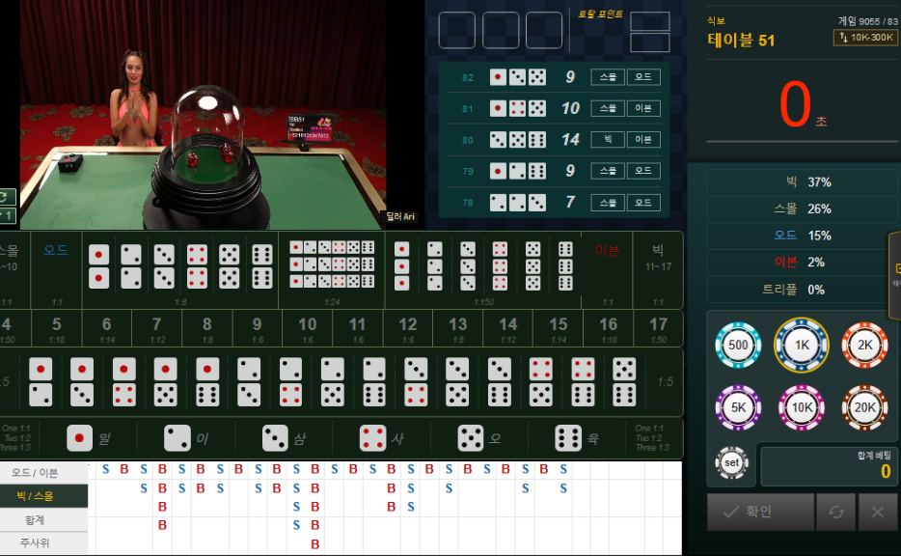
Task: Choose the brown 20K chip
Action: pos(864,407)
